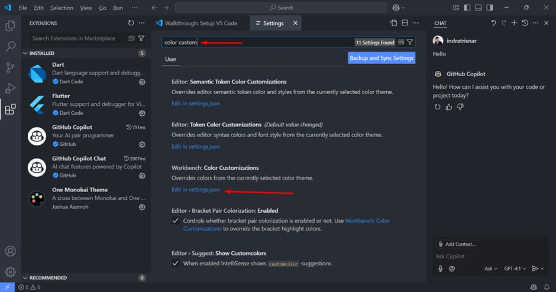Open the Accounts menu icon

[x=10, y=251]
